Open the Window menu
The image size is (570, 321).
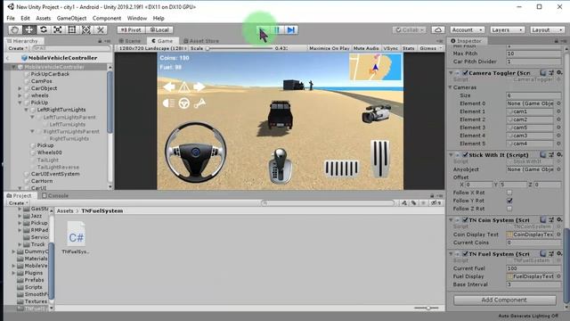(x=137, y=18)
